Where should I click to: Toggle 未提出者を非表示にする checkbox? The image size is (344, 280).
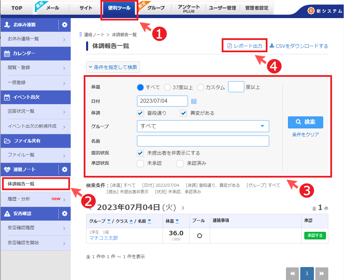pos(140,153)
